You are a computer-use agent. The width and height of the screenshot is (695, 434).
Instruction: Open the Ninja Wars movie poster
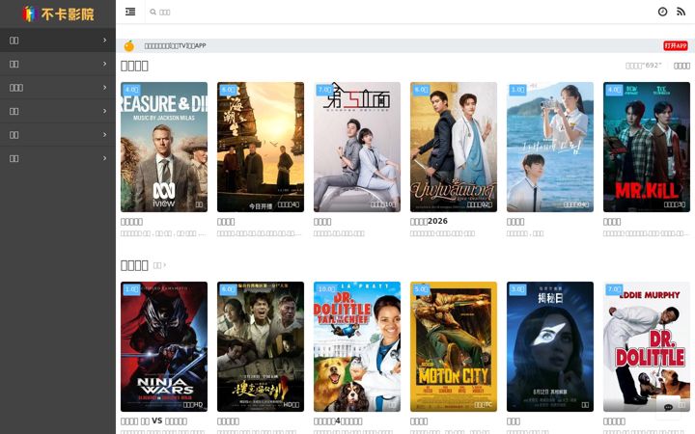164,347
